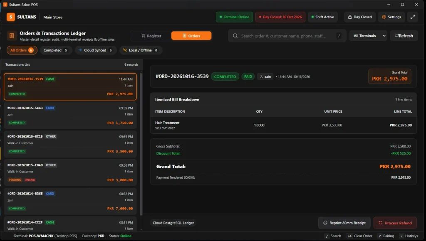Click F4 Clear Order hotkey
The image size is (426, 241).
coord(359,236)
